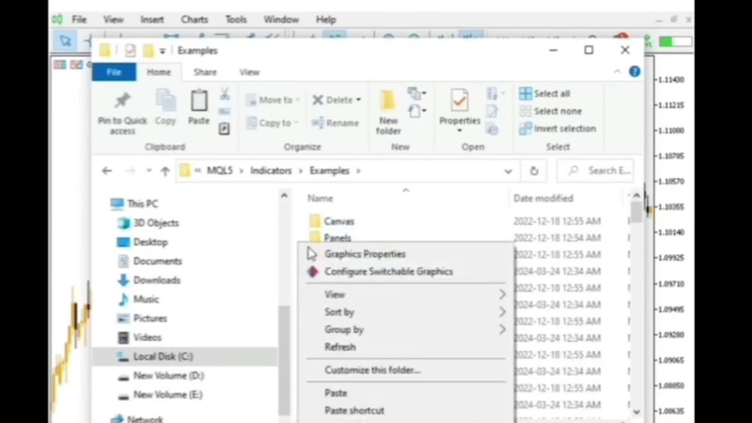Switch to the Explorer View ribbon tab
752x423 pixels.
pyautogui.click(x=249, y=72)
